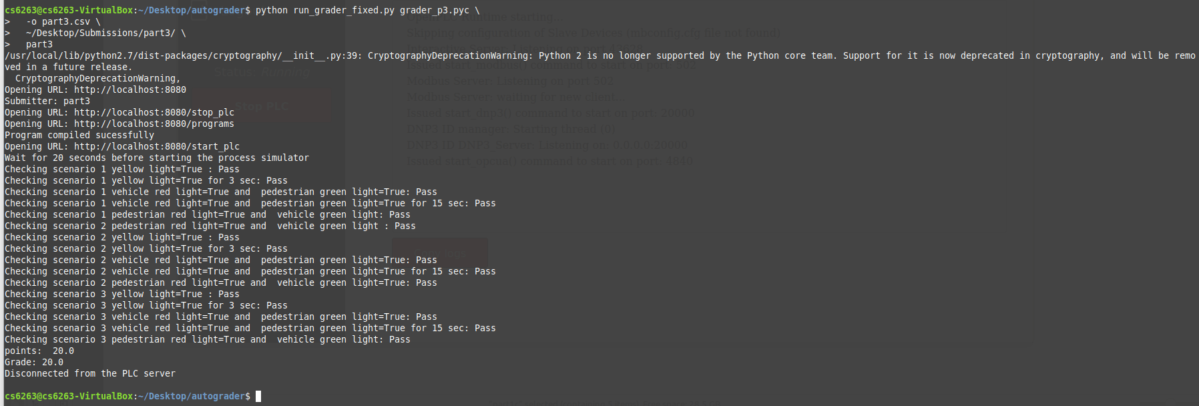Click the 'Wait for 20 seconds' message line
1199x406 pixels.
point(157,158)
